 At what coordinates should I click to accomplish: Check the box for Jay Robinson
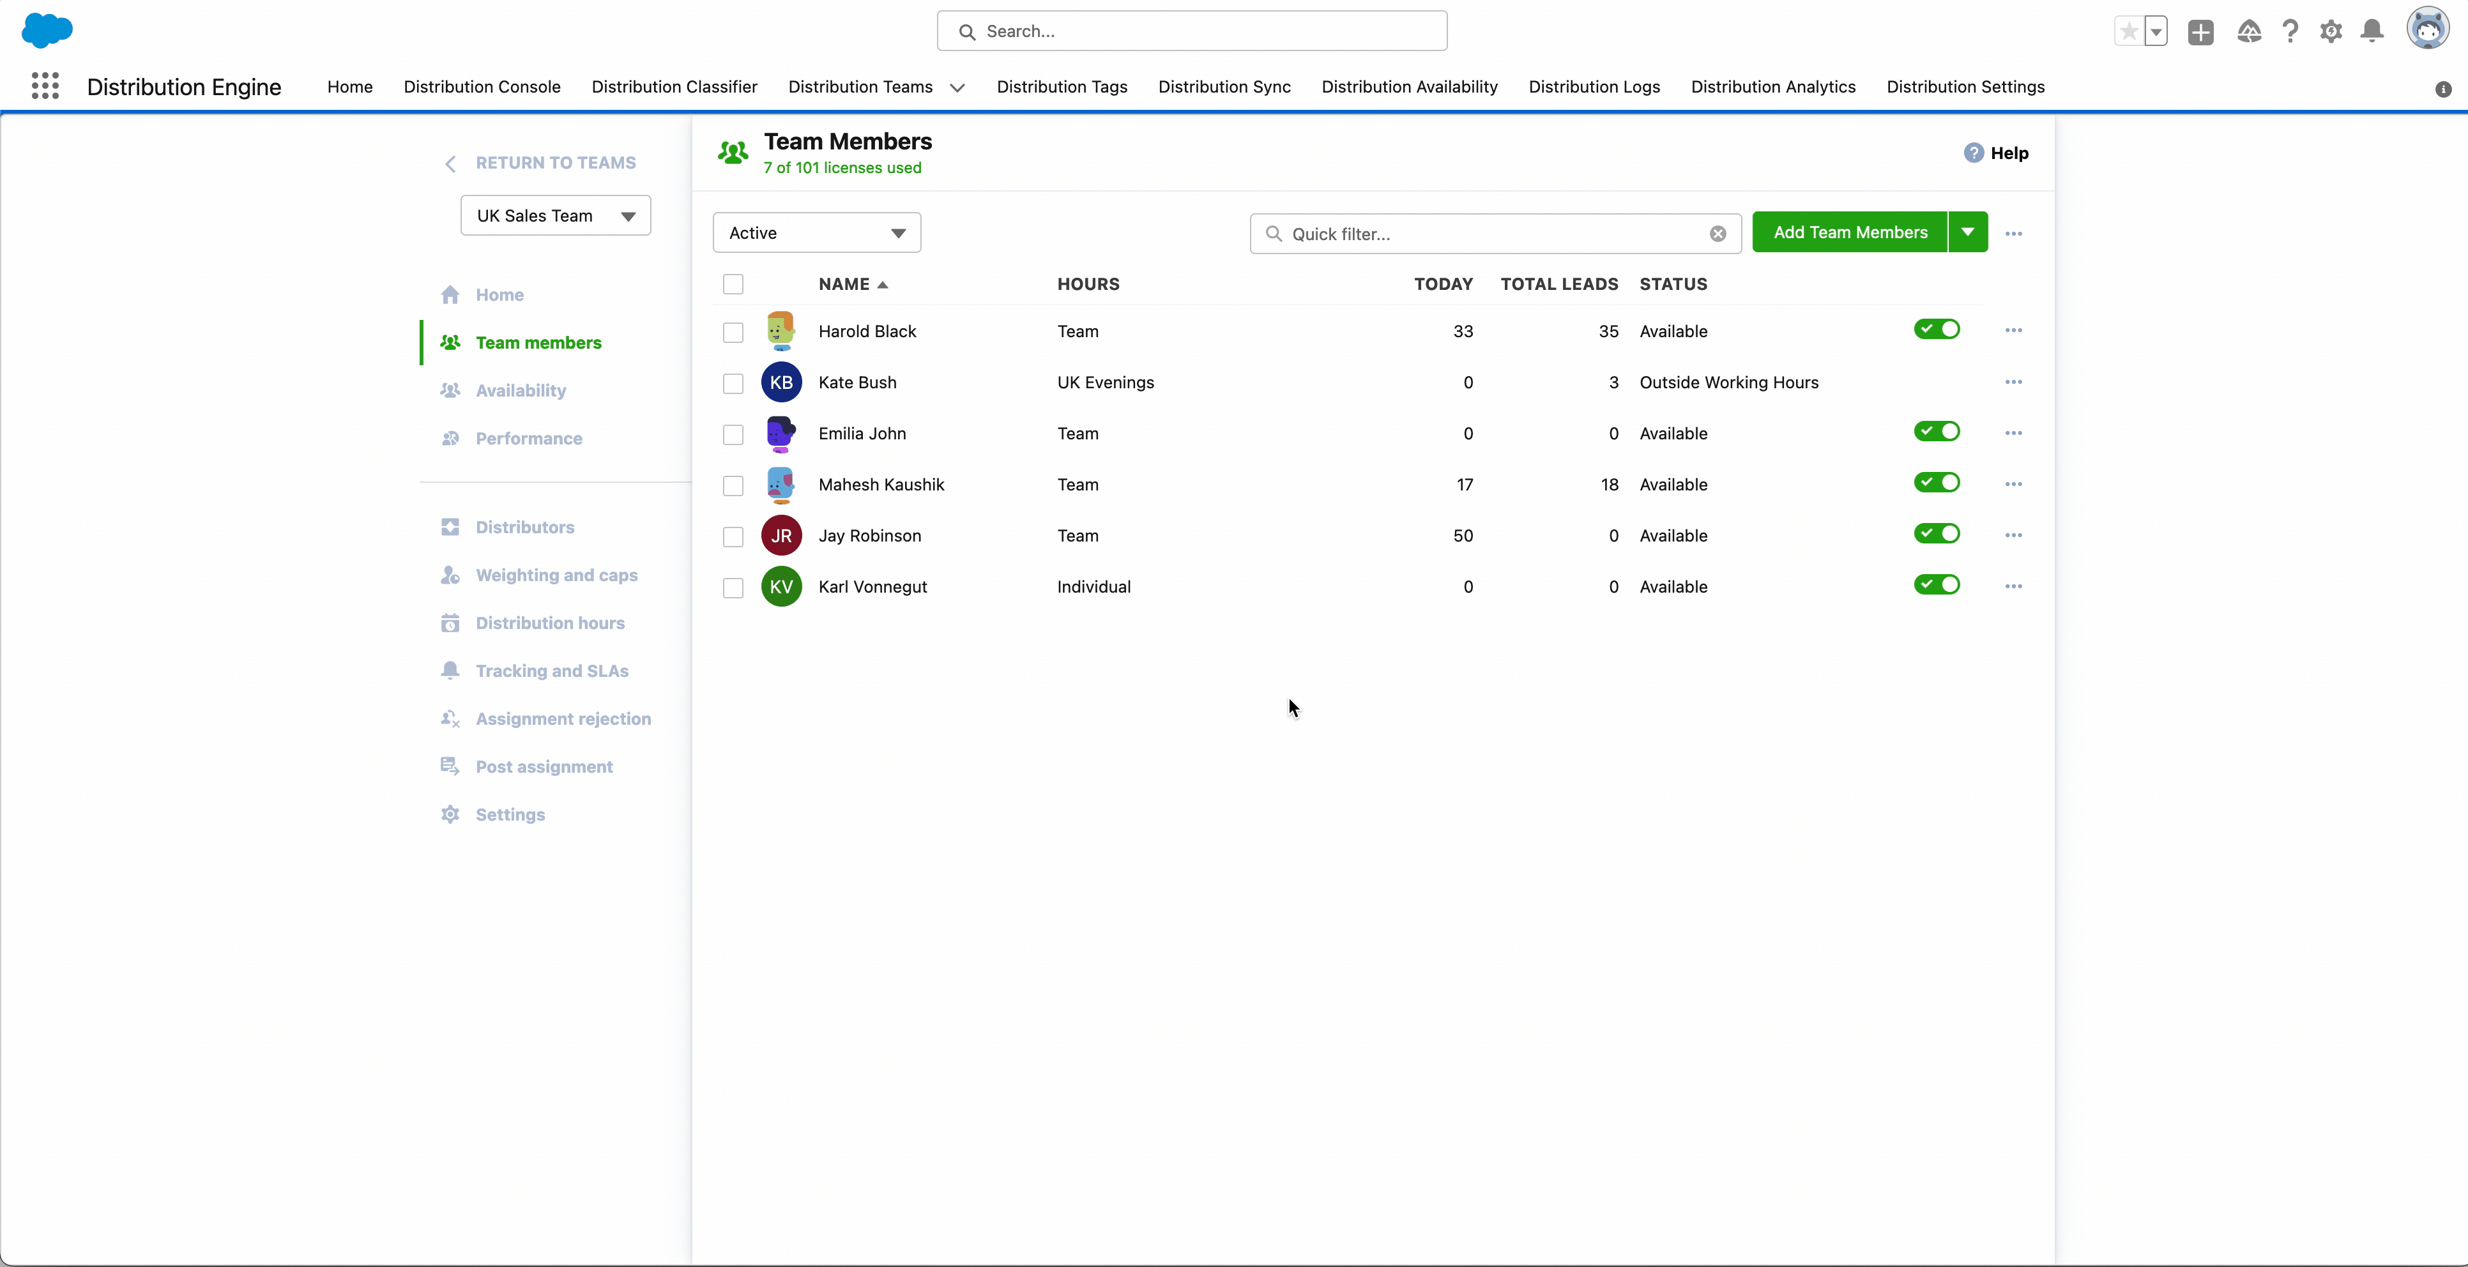[x=733, y=536]
